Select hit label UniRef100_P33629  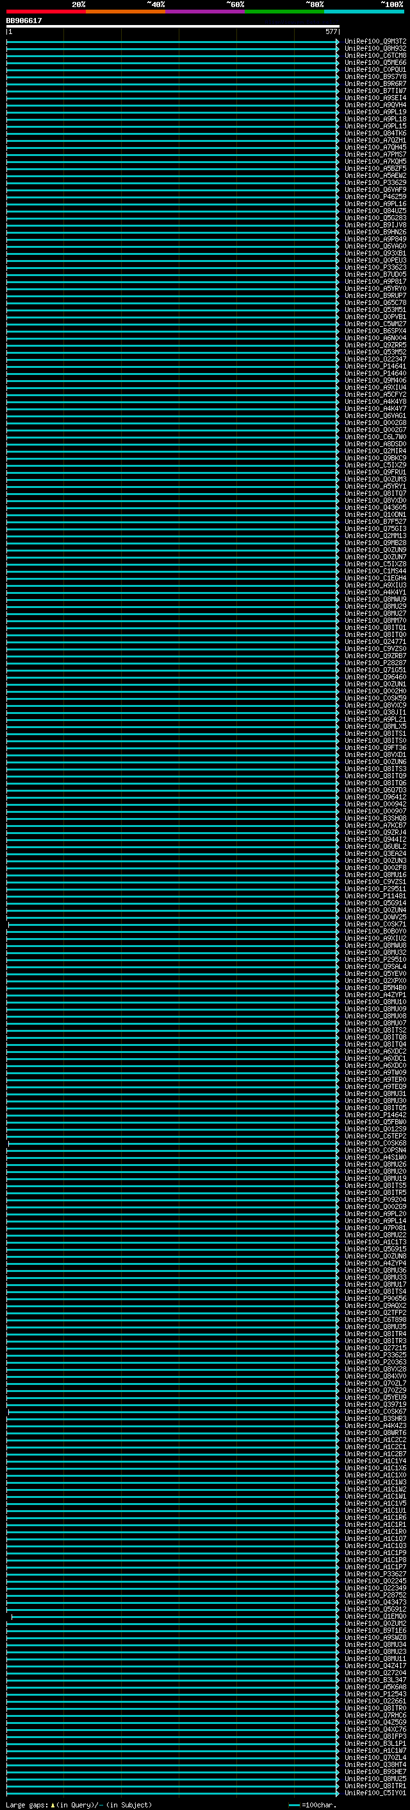click(375, 183)
